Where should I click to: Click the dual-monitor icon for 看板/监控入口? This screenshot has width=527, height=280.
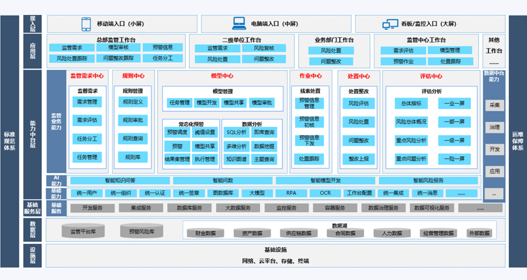(x=390, y=24)
